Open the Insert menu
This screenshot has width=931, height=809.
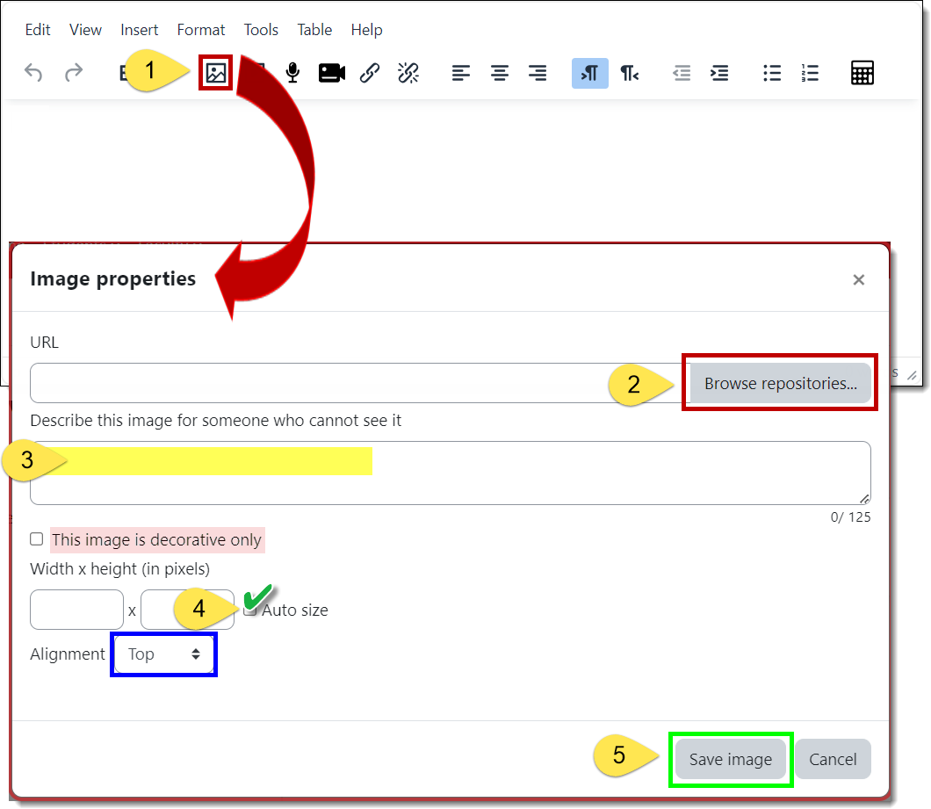tap(139, 29)
